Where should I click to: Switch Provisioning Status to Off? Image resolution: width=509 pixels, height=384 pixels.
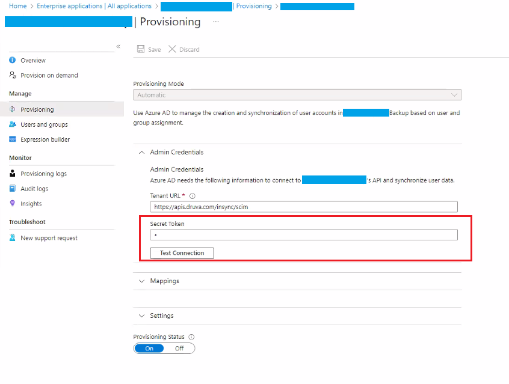tap(179, 348)
